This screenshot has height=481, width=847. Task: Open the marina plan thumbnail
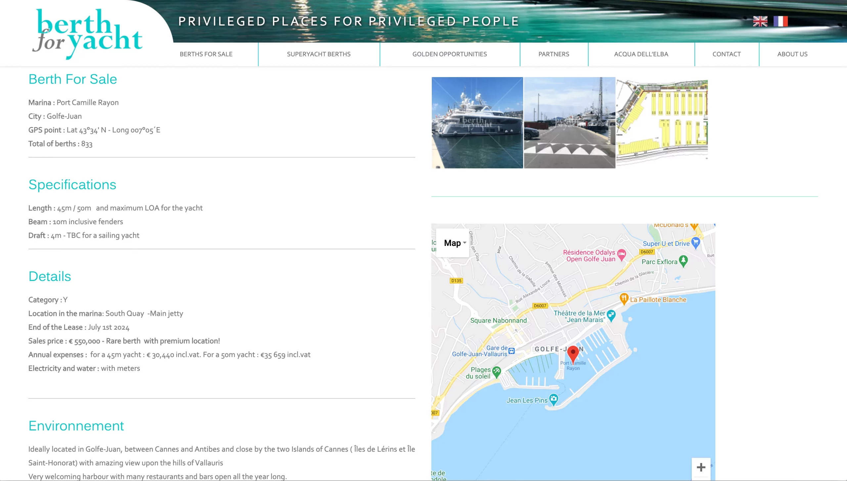pos(662,123)
